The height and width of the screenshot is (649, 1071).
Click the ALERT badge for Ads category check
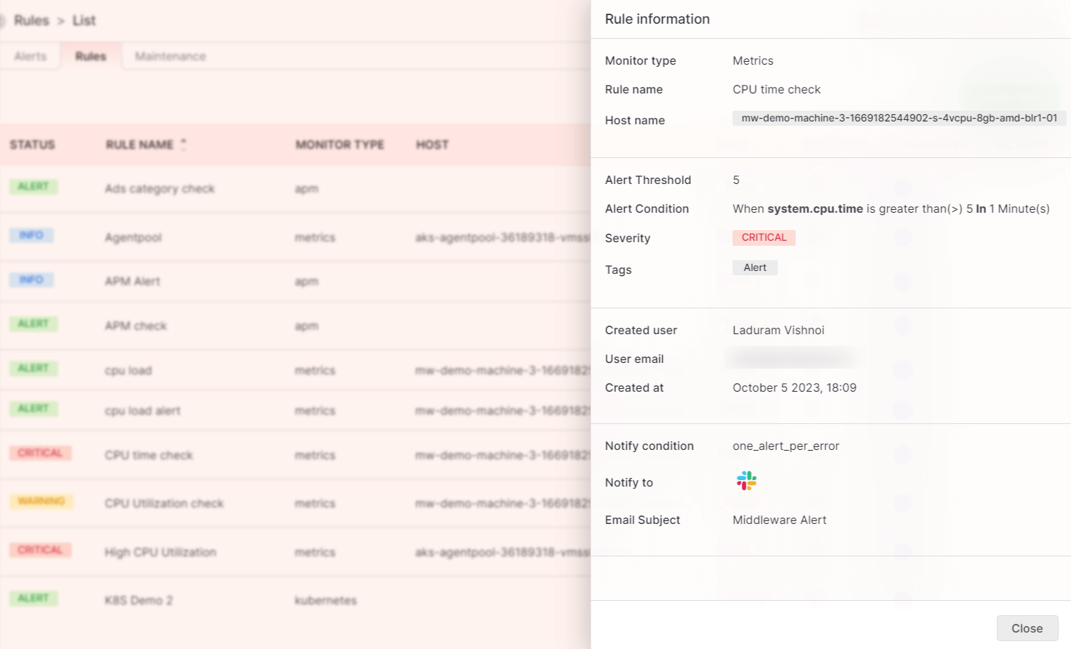click(33, 186)
